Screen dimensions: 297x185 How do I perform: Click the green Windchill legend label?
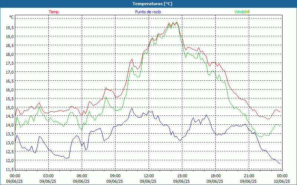242,12
